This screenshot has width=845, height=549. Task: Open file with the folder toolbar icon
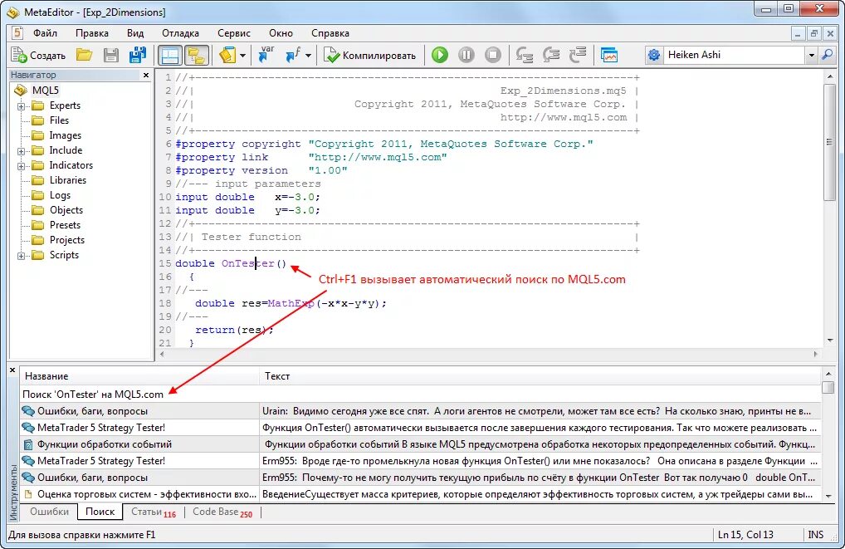[x=84, y=55]
